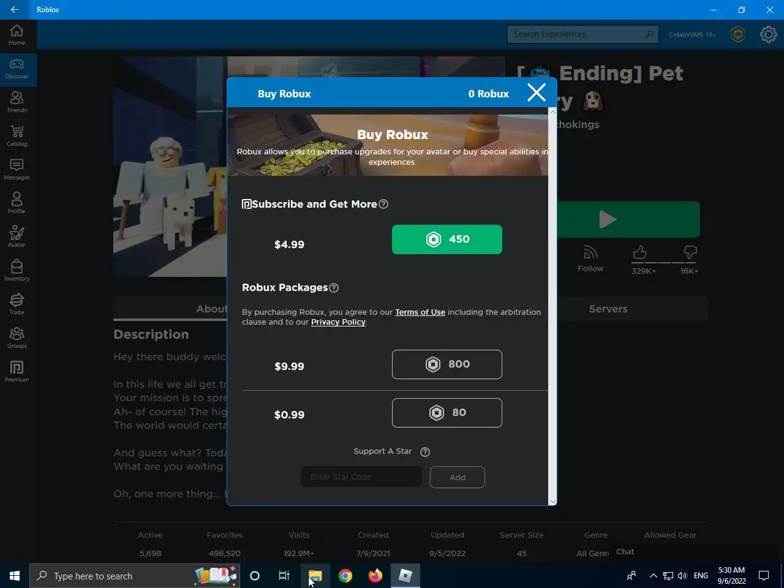Show help for Robux Packages

point(334,288)
